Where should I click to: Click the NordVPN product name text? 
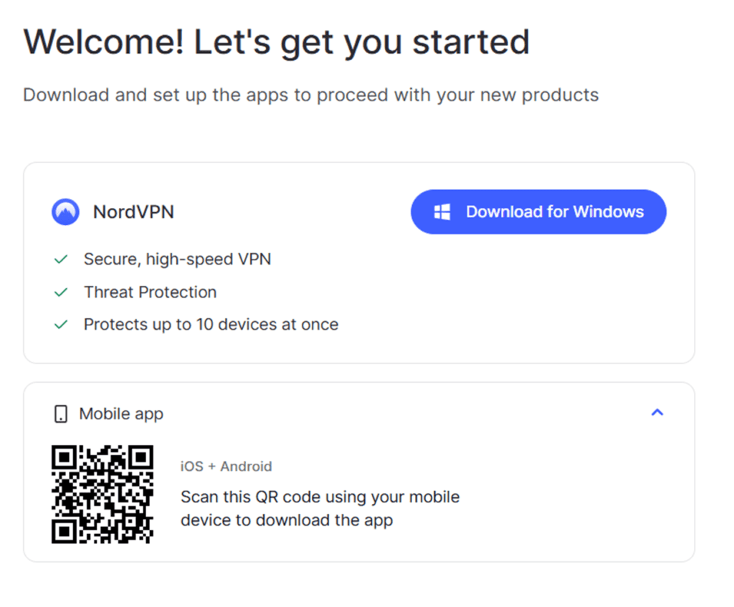coord(133,212)
